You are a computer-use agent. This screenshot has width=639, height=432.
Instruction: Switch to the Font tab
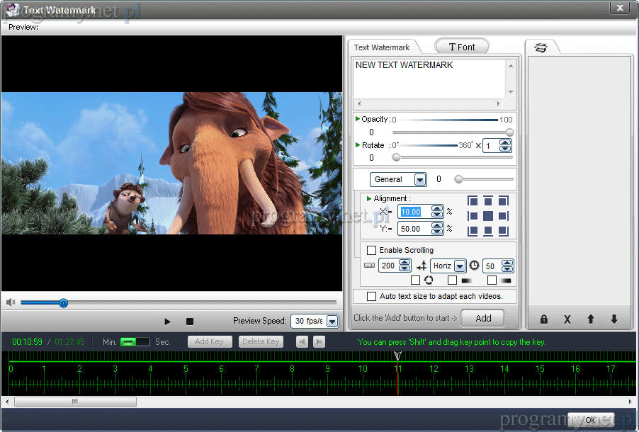pyautogui.click(x=462, y=47)
